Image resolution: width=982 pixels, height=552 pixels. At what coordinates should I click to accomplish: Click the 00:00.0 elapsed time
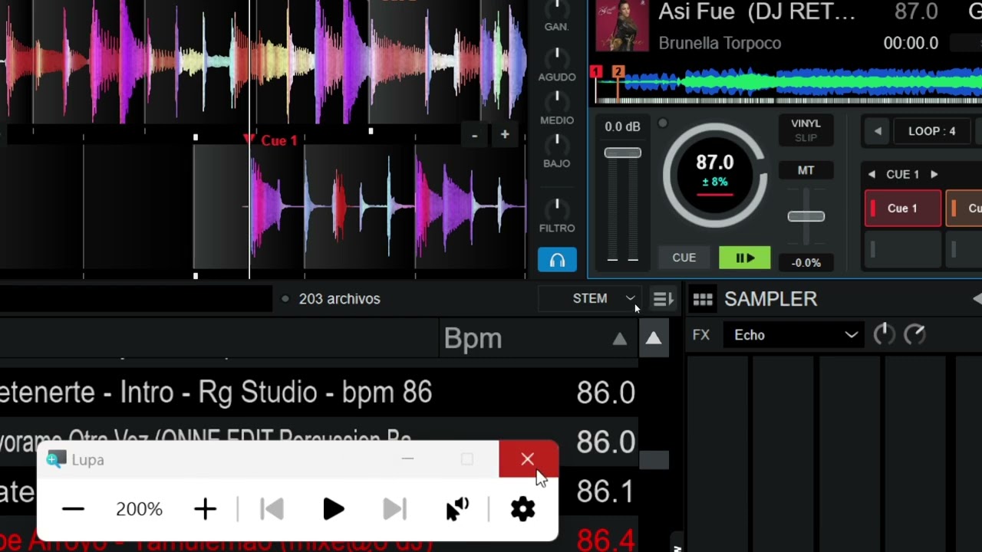coord(911,44)
